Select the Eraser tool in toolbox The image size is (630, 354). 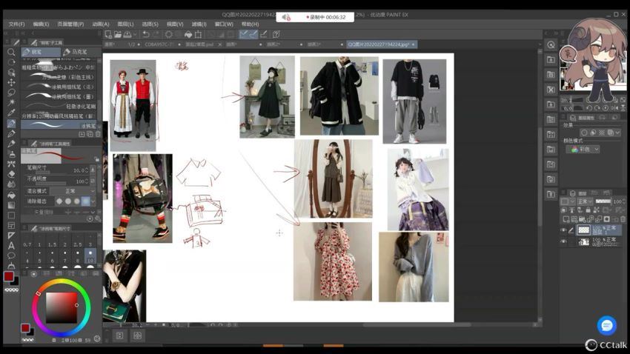tap(11, 174)
